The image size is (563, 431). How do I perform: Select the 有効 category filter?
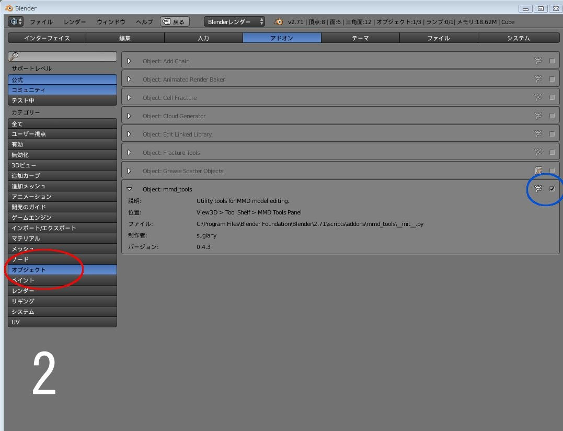point(63,144)
